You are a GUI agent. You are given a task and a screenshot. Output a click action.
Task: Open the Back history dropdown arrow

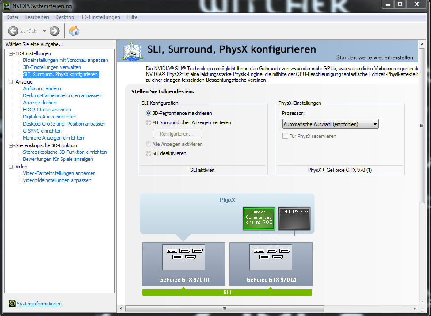pyautogui.click(x=44, y=31)
